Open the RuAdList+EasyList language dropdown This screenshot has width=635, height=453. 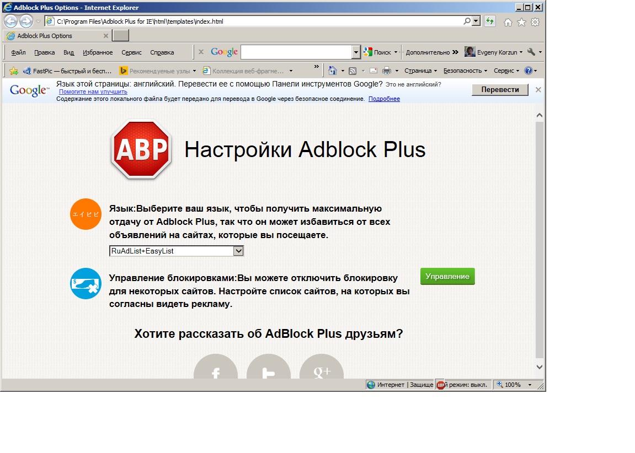(x=177, y=251)
